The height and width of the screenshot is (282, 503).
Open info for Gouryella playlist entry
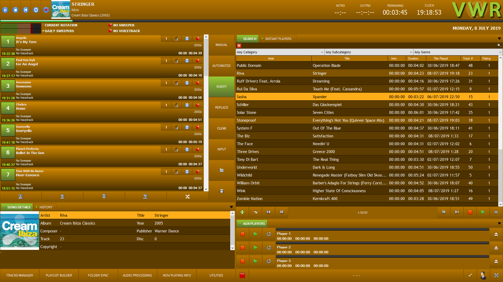pos(187,127)
